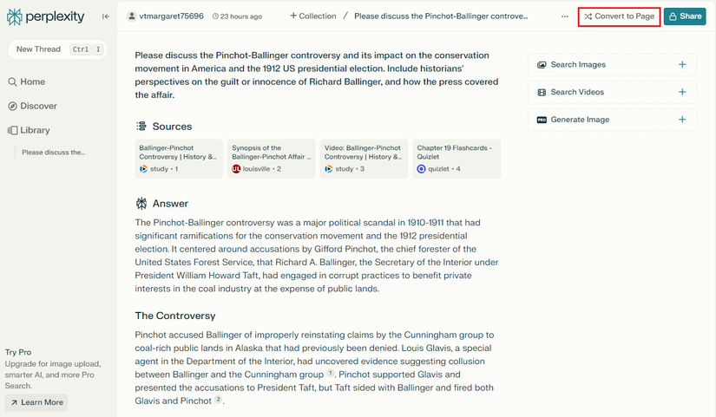Click Convert to Page button
Image resolution: width=716 pixels, height=417 pixels.
click(619, 16)
